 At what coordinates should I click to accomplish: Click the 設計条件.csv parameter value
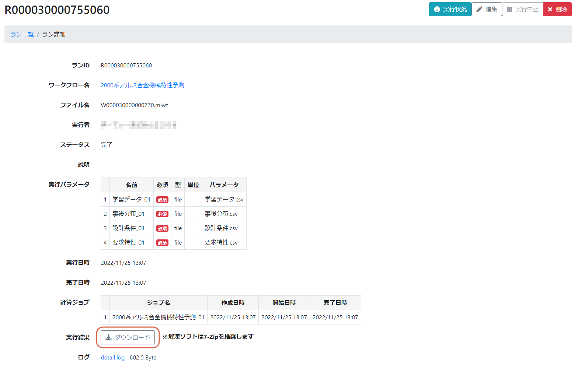[221, 228]
